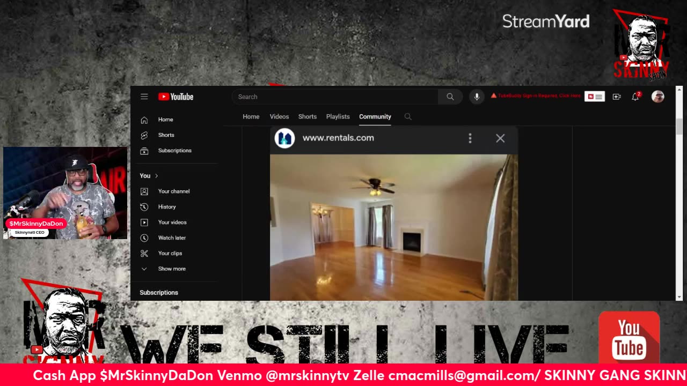Click the YouTube logo
Viewport: 687px width, 386px height.
click(x=176, y=96)
